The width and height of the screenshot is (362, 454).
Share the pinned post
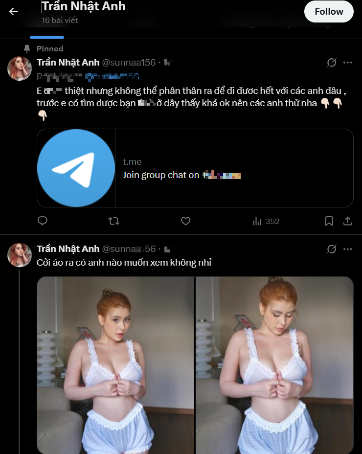tap(348, 221)
